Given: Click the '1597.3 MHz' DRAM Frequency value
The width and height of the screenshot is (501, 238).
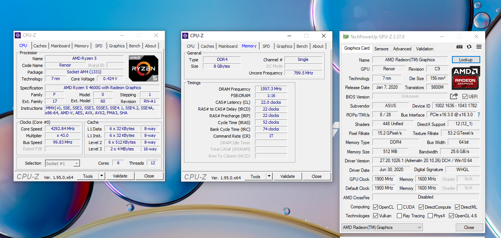Looking at the screenshot, I should [271, 89].
